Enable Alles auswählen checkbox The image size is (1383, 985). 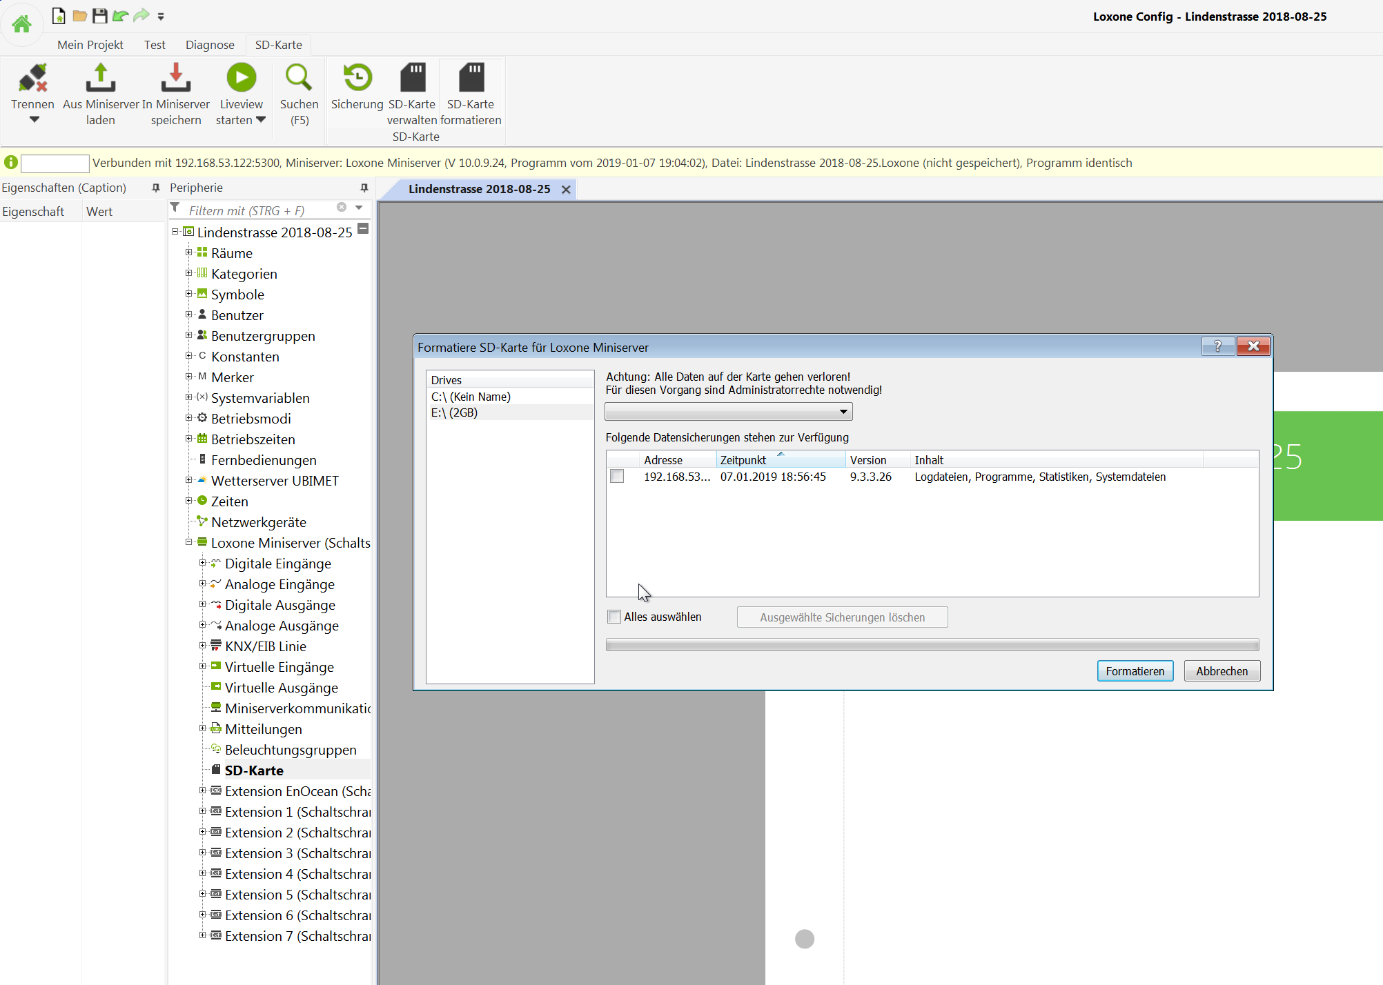tap(614, 617)
